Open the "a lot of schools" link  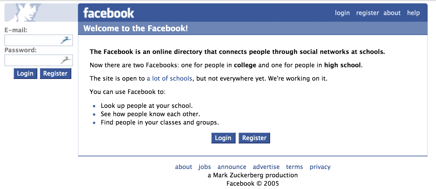point(170,78)
